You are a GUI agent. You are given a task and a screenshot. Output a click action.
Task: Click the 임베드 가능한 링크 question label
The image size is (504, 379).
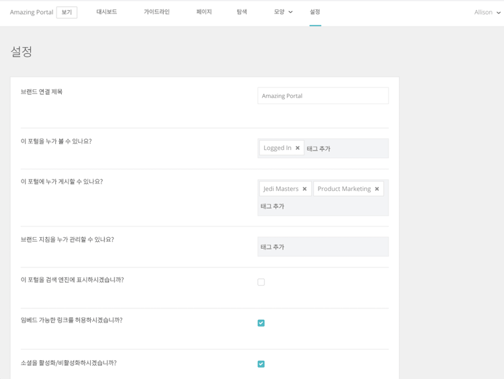(72, 320)
